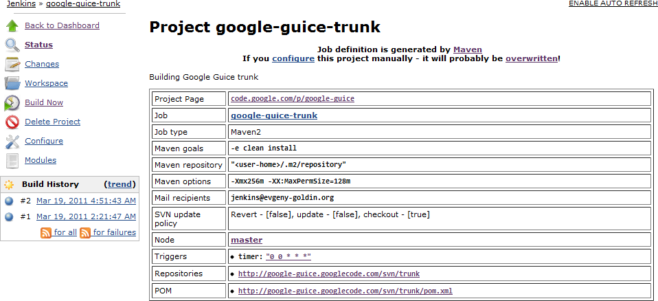The image size is (658, 301).
Task: Open the Workspace menu item
Action: (x=46, y=84)
